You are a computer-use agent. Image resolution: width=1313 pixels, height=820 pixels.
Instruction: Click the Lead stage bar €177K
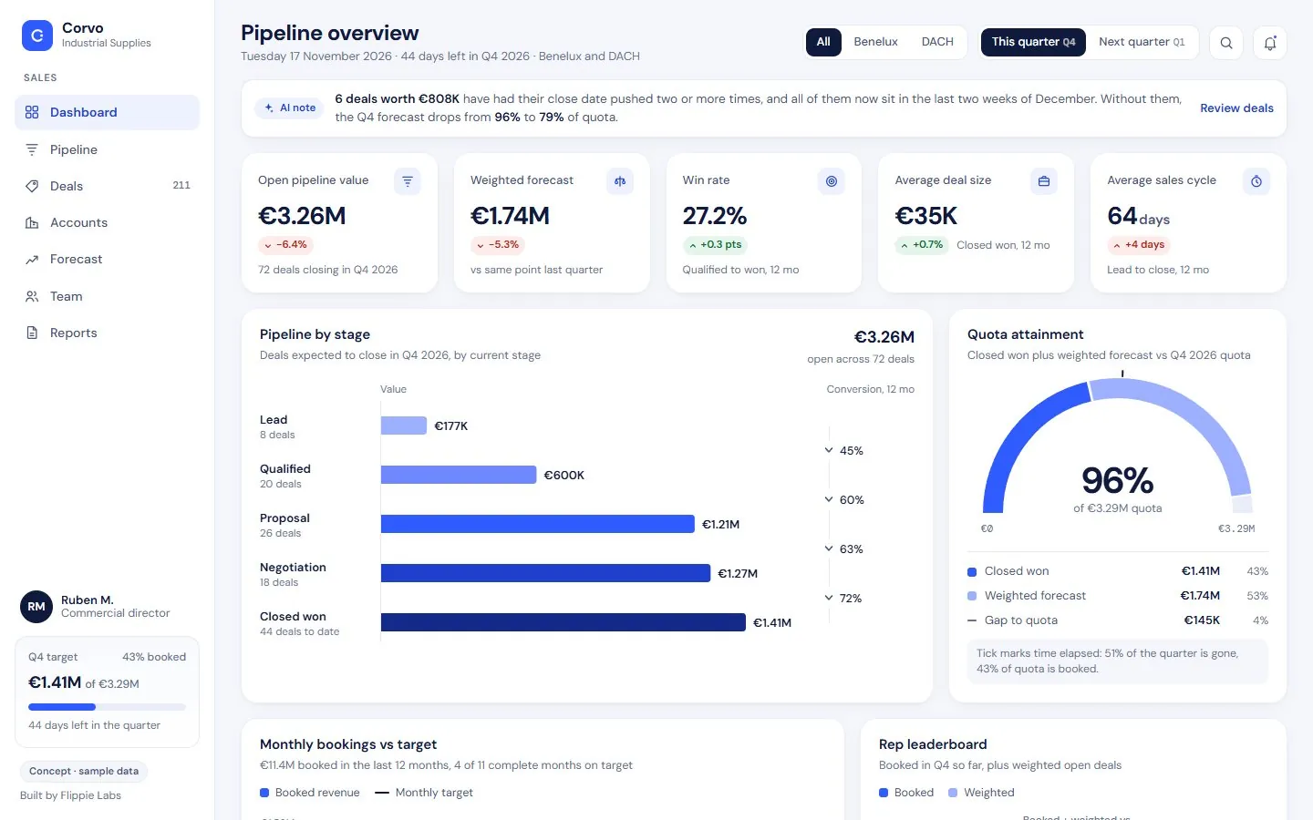pos(404,425)
